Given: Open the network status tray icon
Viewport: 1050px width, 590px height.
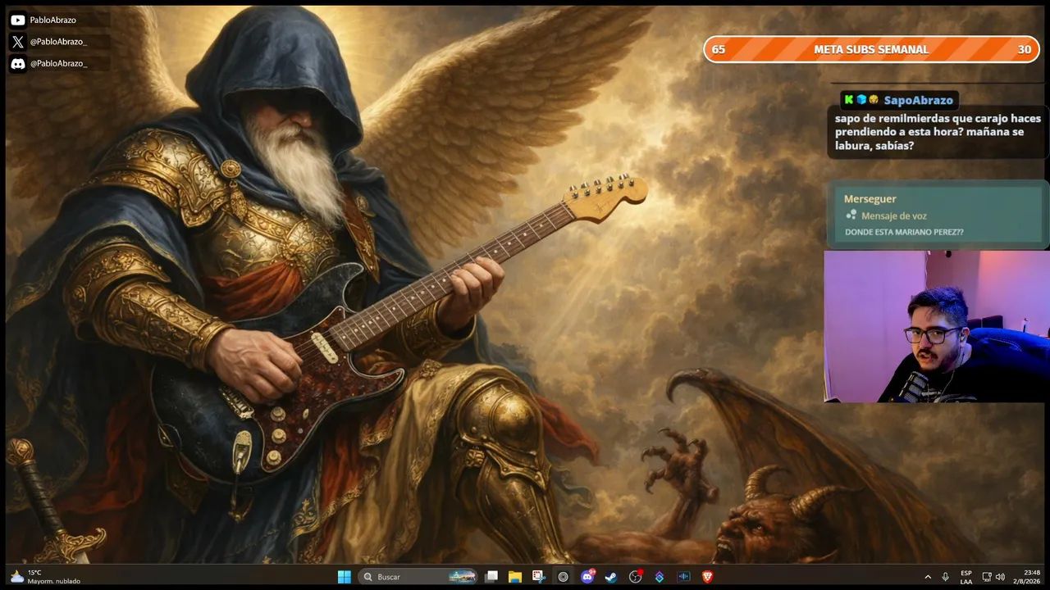Looking at the screenshot, I should tap(987, 577).
